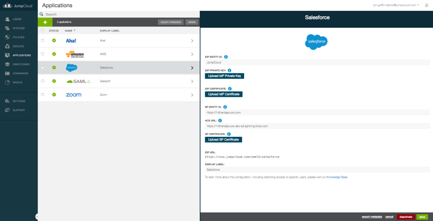The image size is (433, 221).
Task: Click export metadata button in list toolbar
Action: pyautogui.click(x=170, y=22)
